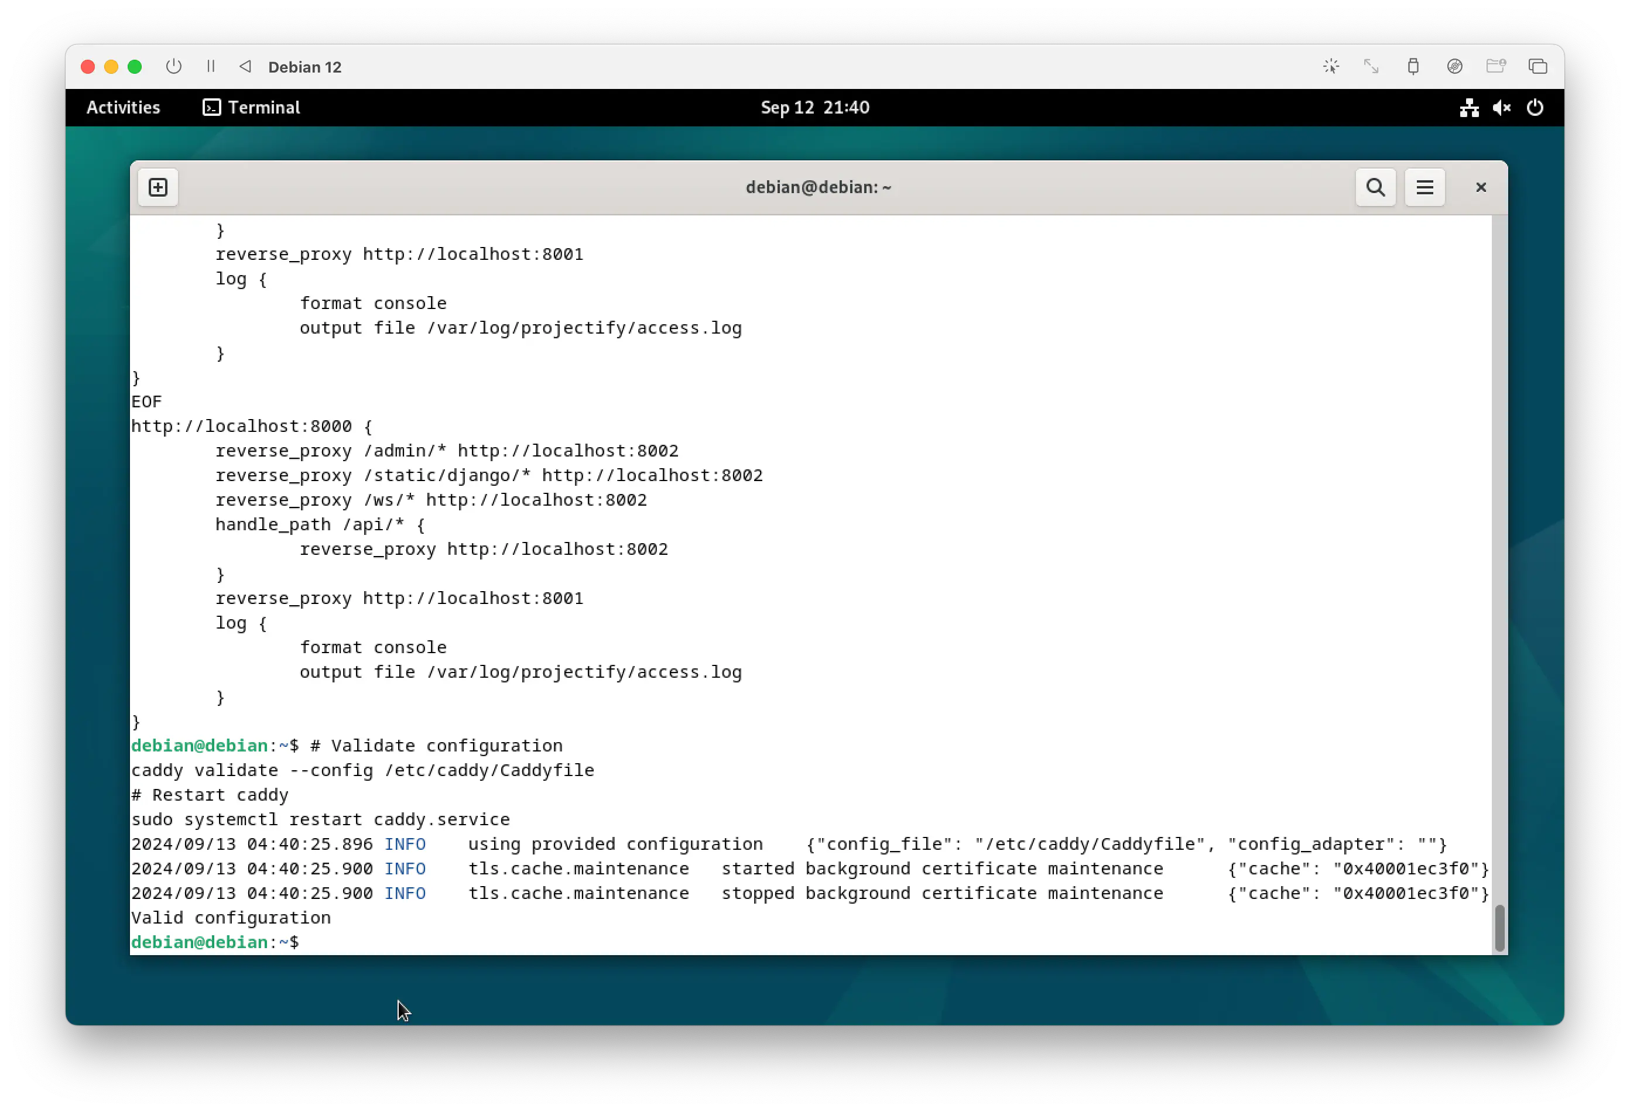The height and width of the screenshot is (1112, 1630).
Task: Click the VM windows overlay icon
Action: coord(1537,67)
